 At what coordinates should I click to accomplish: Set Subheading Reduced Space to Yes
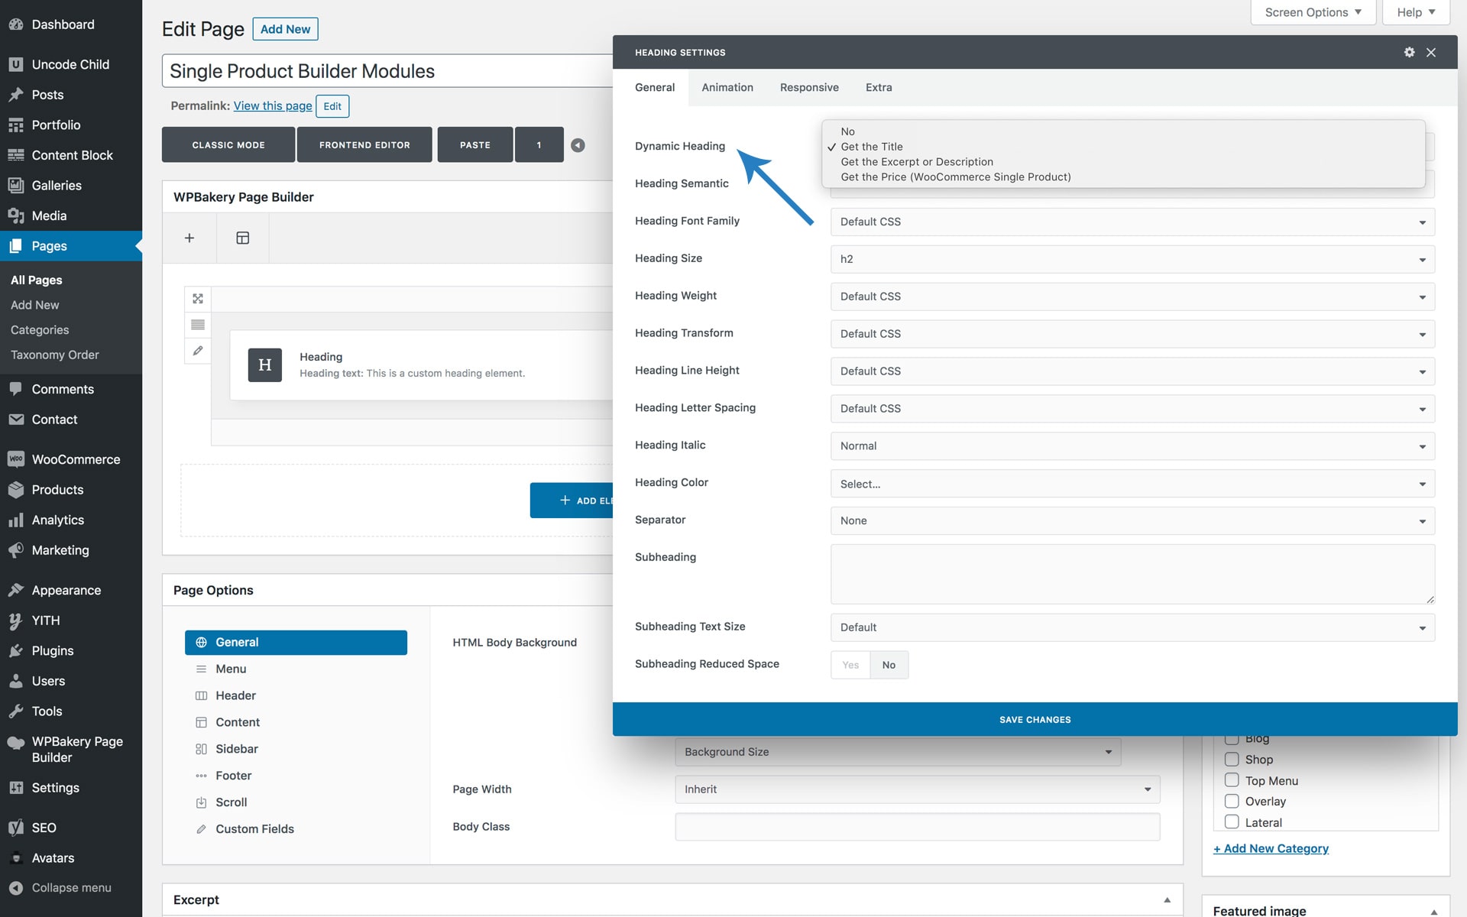(850, 665)
